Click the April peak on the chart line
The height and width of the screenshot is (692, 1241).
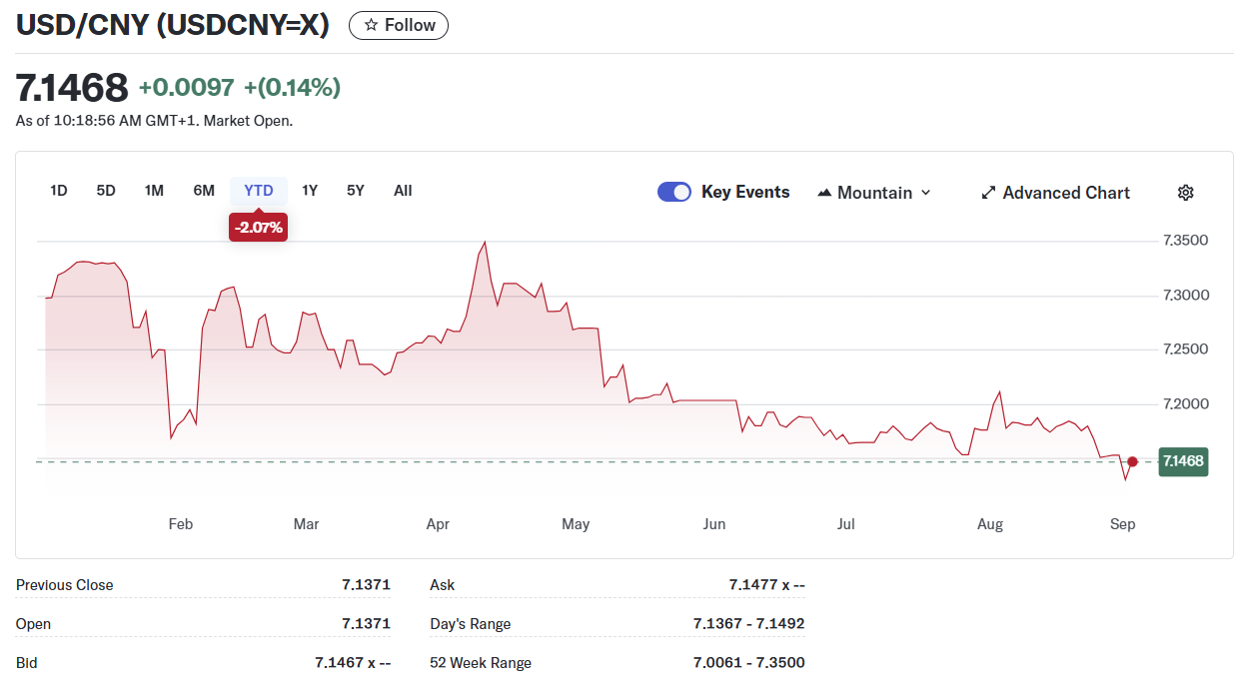pos(485,242)
